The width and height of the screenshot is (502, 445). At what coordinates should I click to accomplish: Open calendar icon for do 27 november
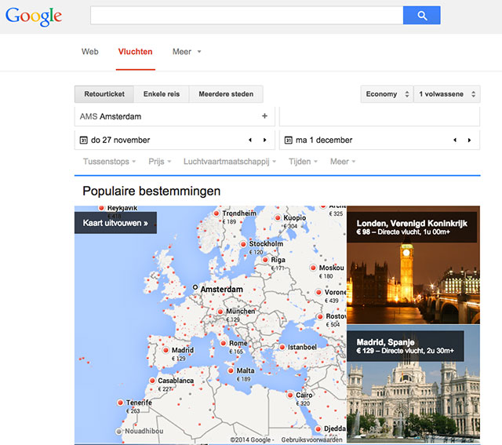84,140
